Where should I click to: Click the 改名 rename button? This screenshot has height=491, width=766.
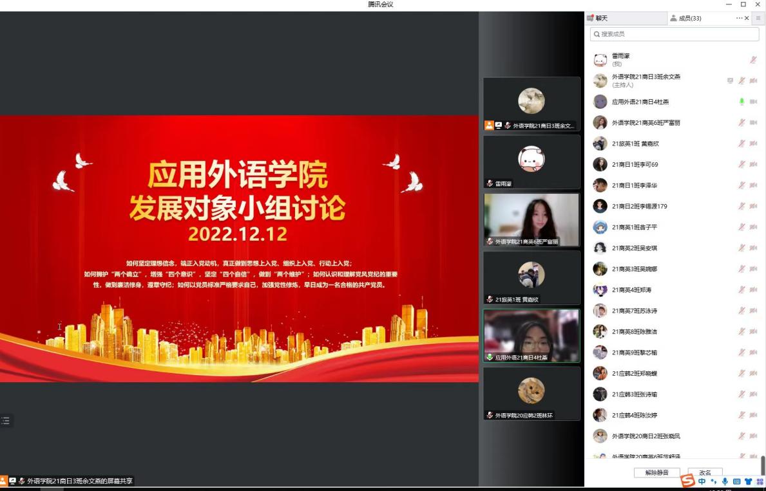[705, 472]
